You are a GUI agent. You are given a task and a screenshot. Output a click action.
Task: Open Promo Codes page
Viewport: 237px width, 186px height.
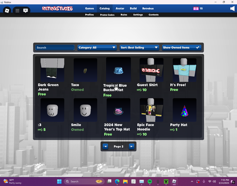click(107, 15)
